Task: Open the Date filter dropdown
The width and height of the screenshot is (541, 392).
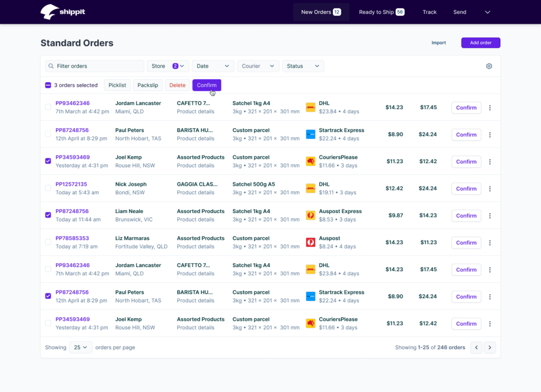Action: 213,66
